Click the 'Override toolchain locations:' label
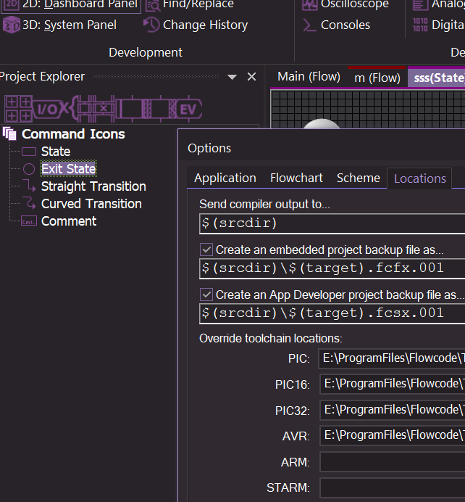The height and width of the screenshot is (502, 465). point(271,338)
